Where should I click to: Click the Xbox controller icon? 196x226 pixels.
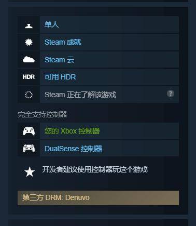(29, 131)
